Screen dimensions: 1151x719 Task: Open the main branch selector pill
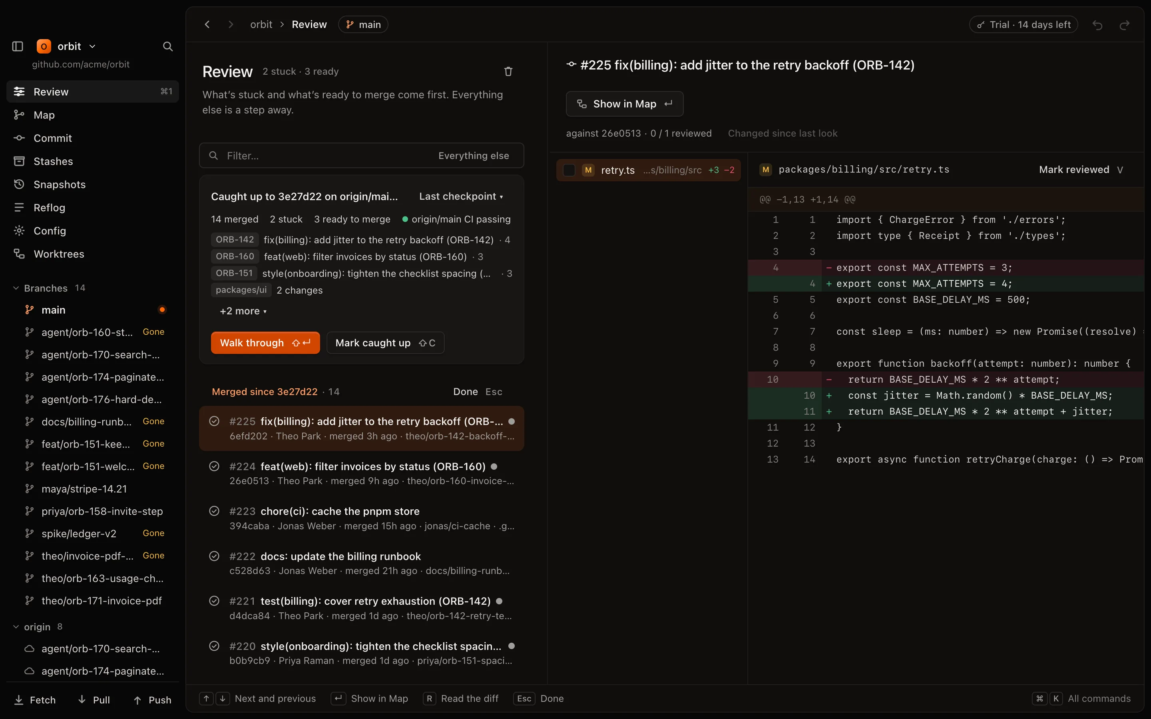coord(363,24)
